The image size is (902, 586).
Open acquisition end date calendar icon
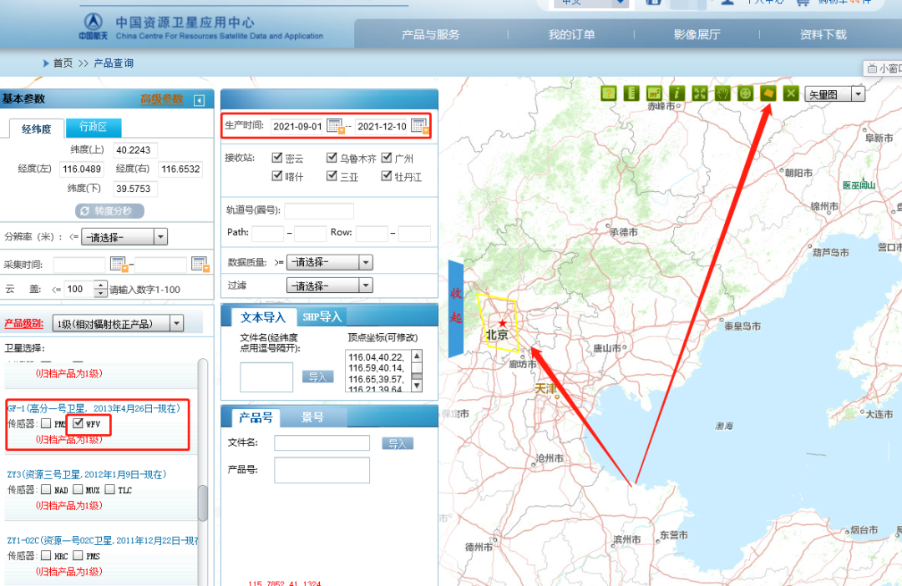point(200,264)
